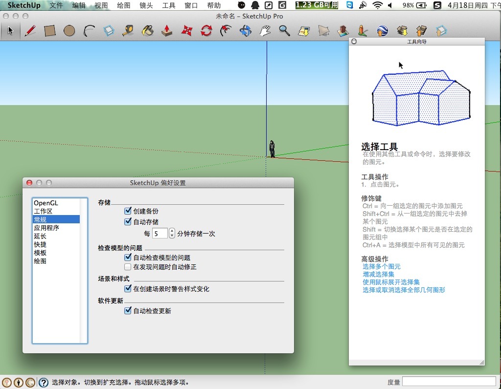The width and height of the screenshot is (501, 389).
Task: Toggle the 自动存储 checkbox
Action: (128, 222)
